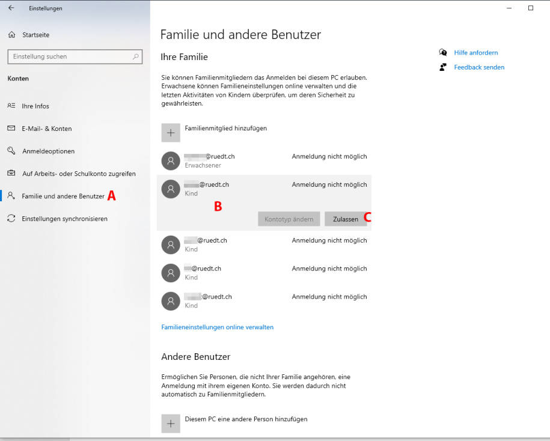The width and height of the screenshot is (550, 441).
Task: Click the back arrow in Einstellungen header
Action: coord(11,8)
